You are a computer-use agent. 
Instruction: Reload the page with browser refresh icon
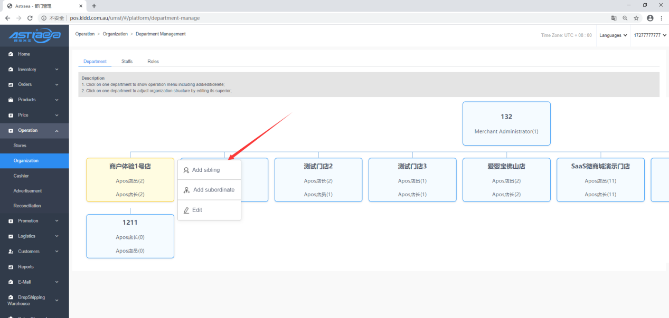coord(30,18)
